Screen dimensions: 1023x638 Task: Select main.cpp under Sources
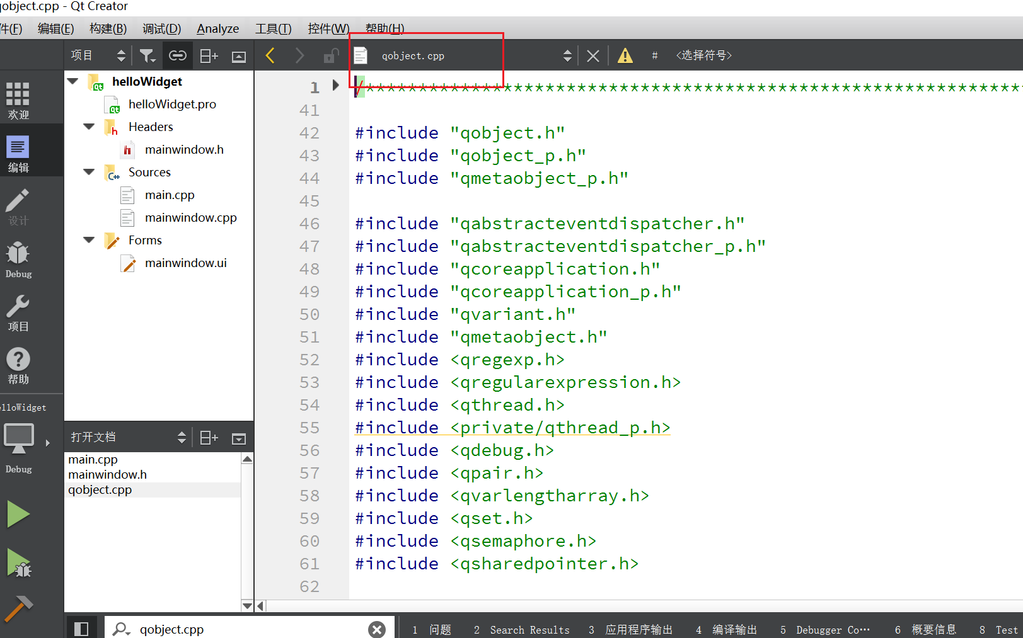[x=170, y=195]
